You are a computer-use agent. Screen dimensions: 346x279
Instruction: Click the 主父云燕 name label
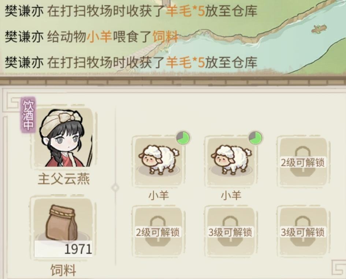tap(64, 178)
